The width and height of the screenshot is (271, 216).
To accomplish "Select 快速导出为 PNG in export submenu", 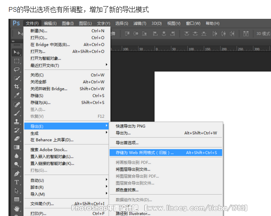I will [x=166, y=126].
